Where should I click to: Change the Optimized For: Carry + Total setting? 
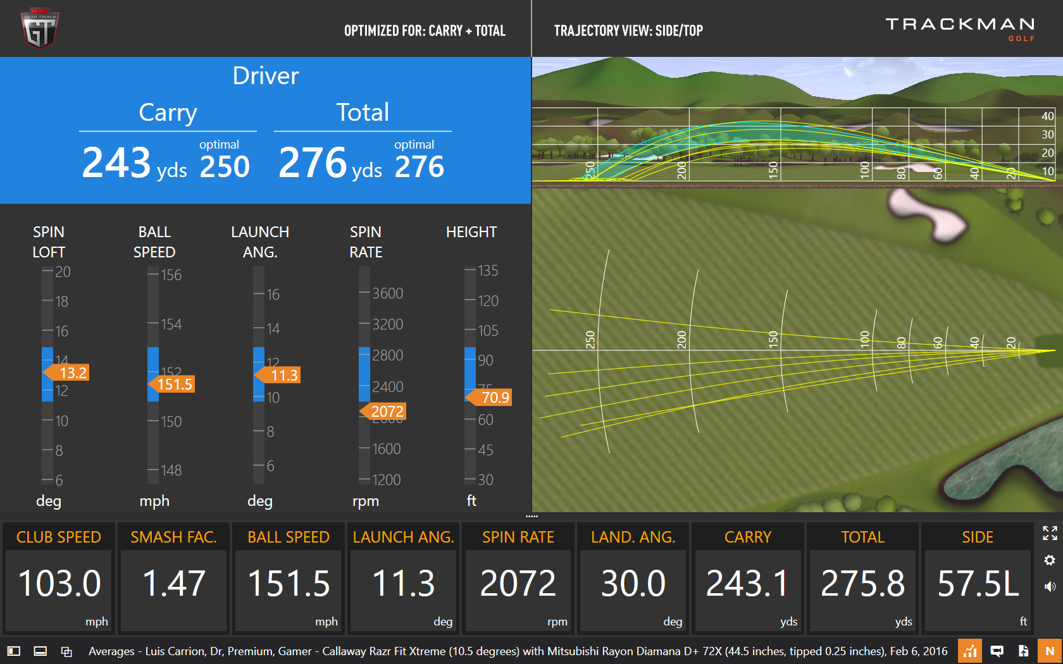click(x=425, y=30)
